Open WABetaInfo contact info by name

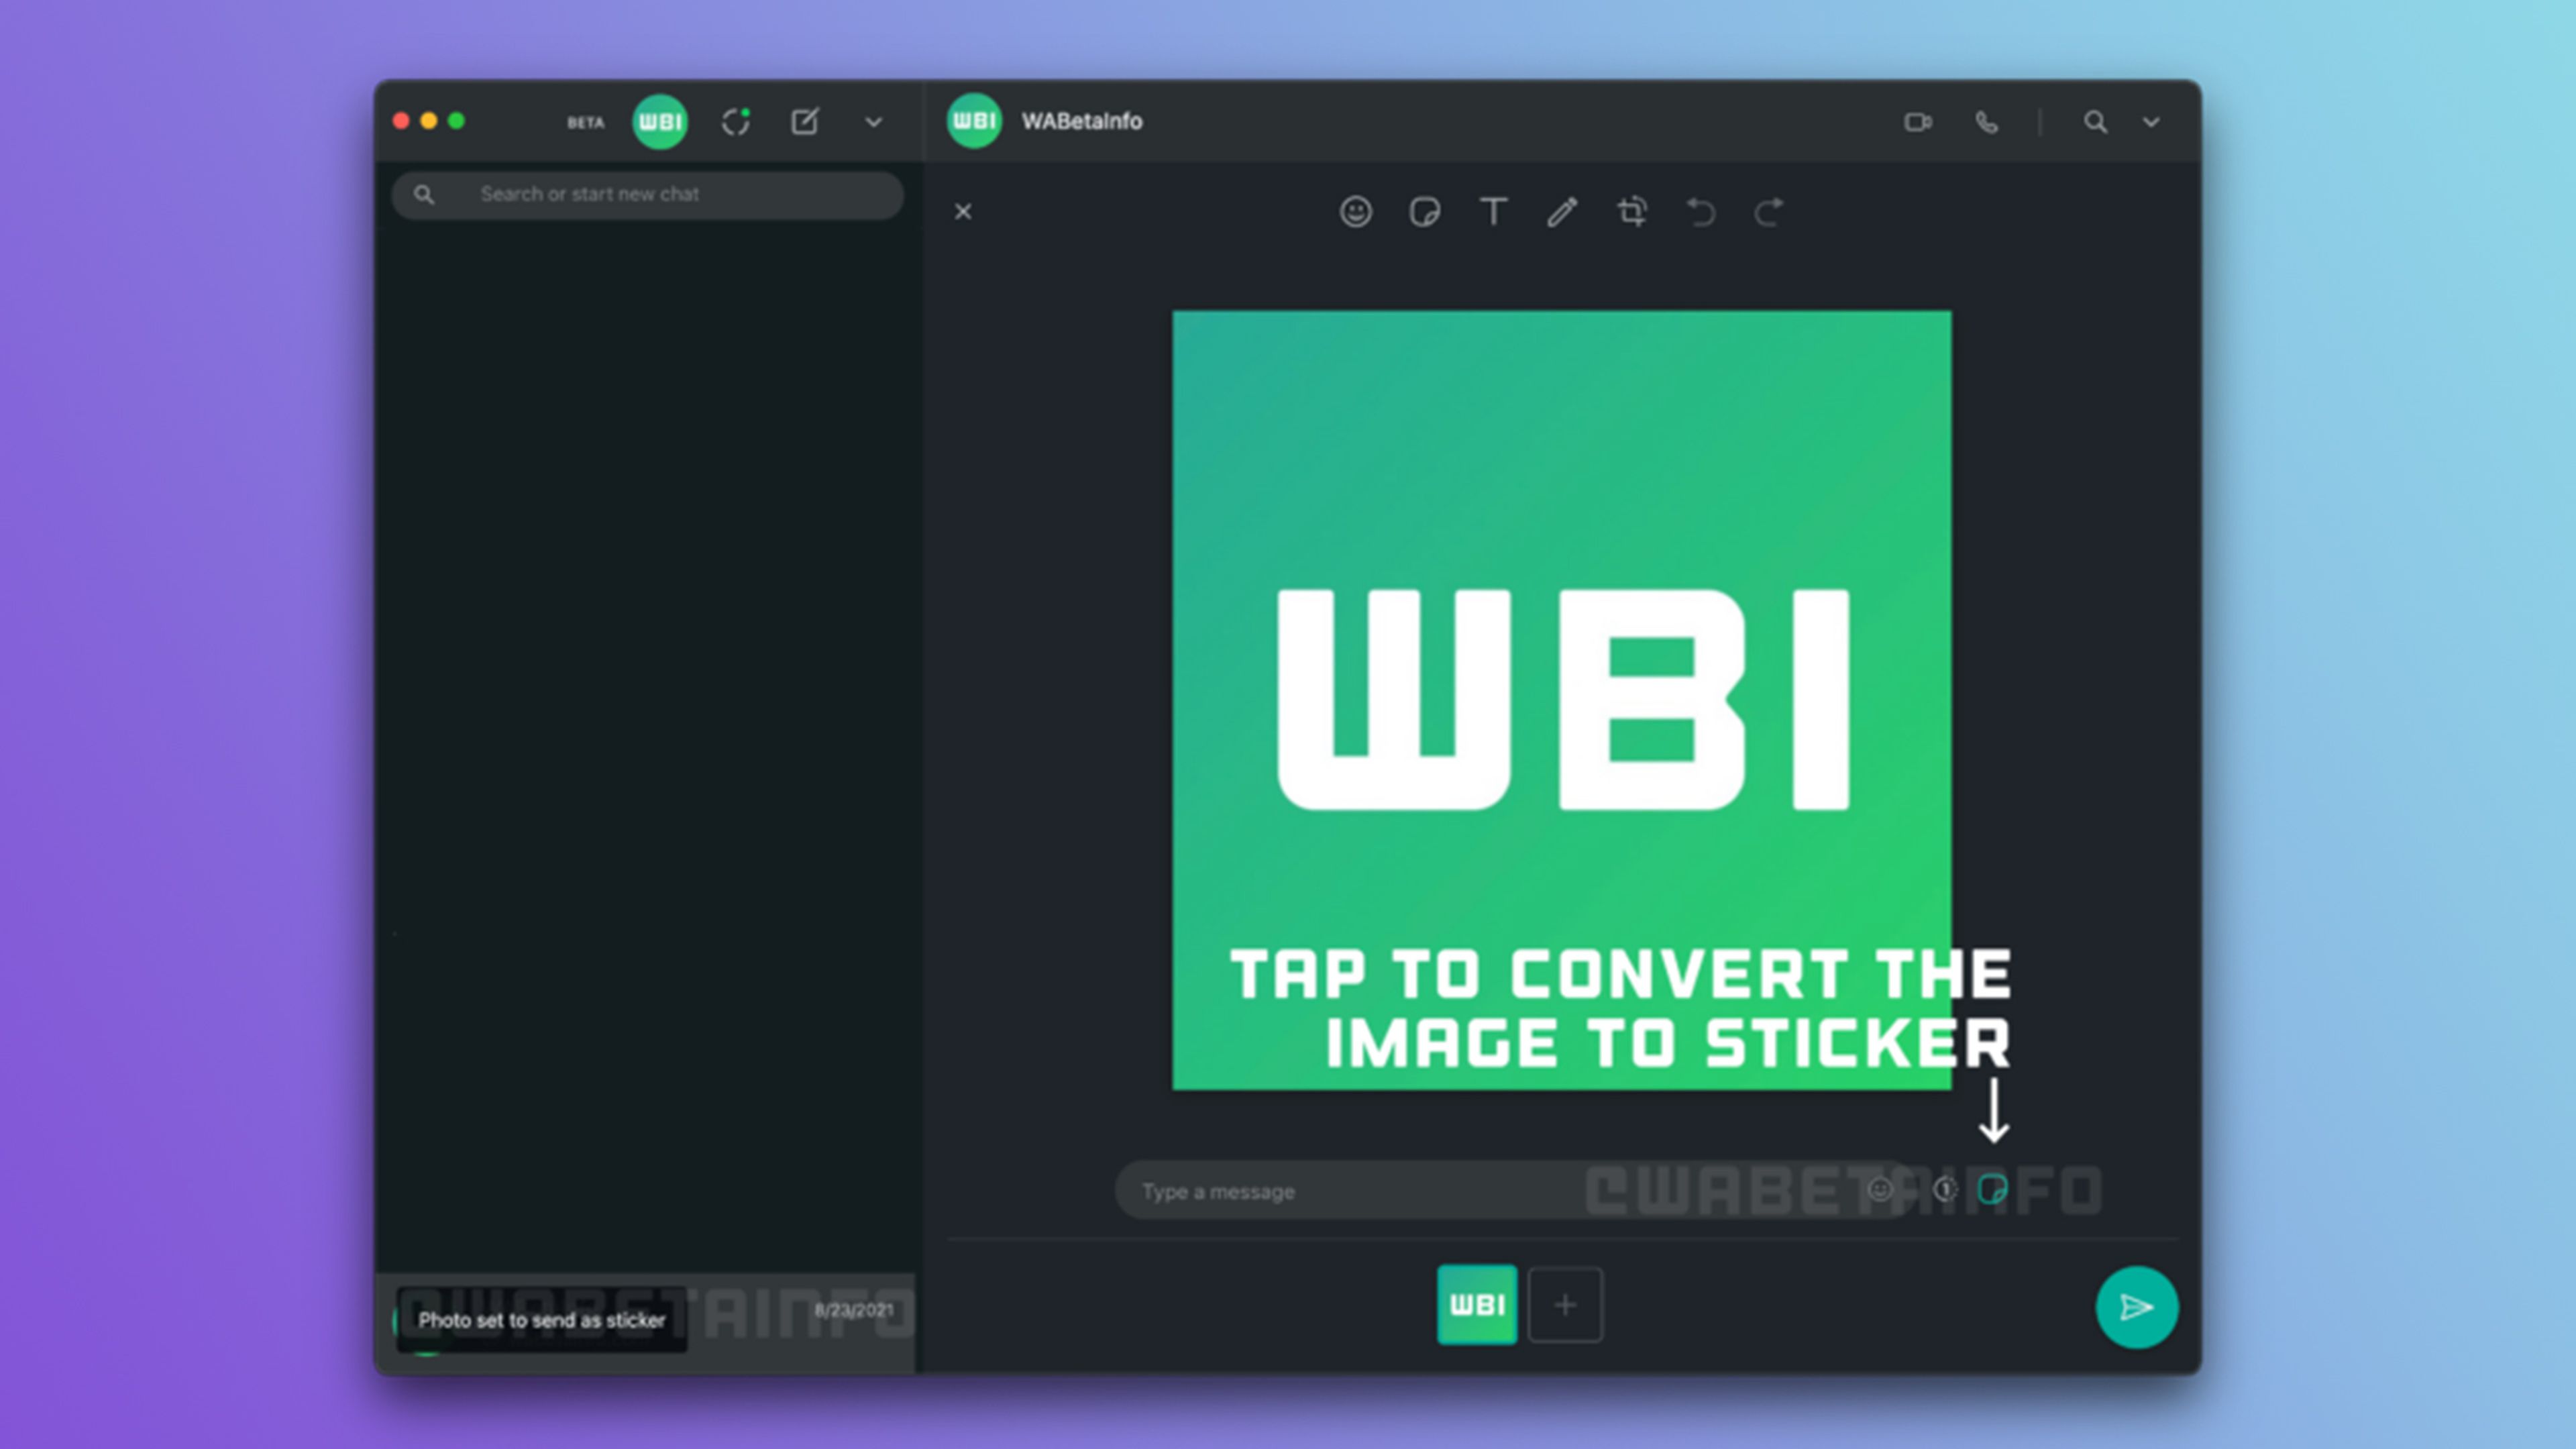[1081, 121]
